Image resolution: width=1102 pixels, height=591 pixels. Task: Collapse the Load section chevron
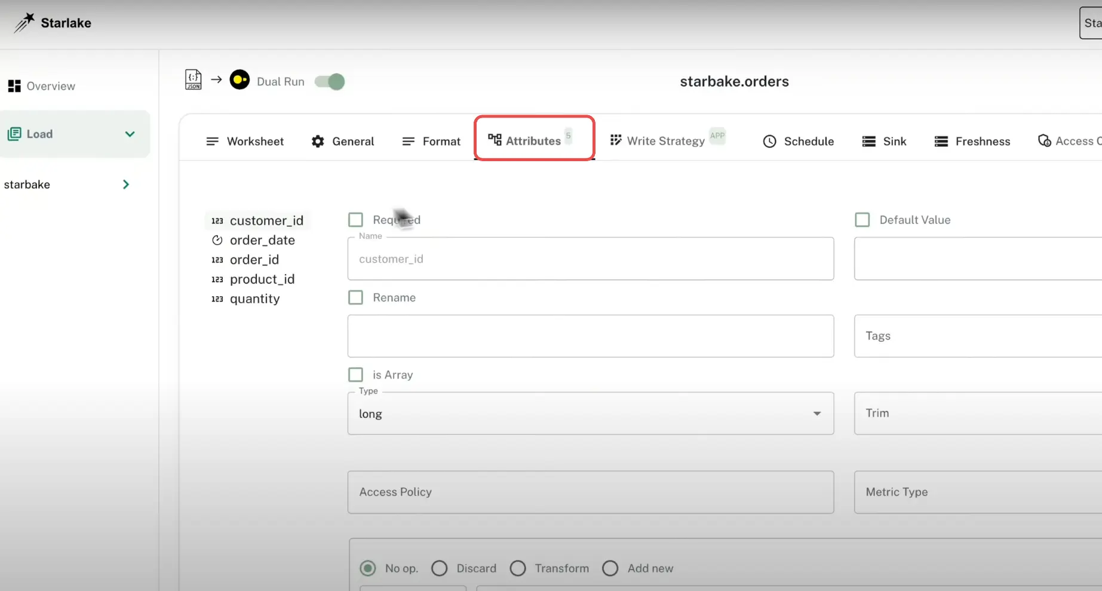pos(130,134)
